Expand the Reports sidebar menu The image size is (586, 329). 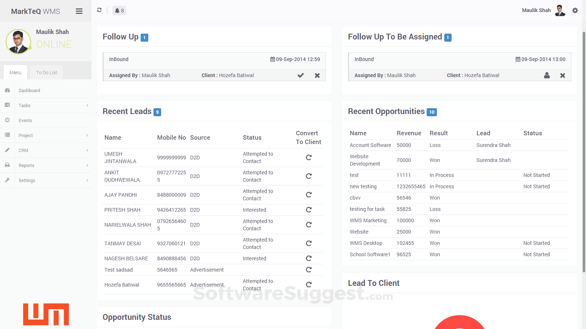(x=46, y=165)
